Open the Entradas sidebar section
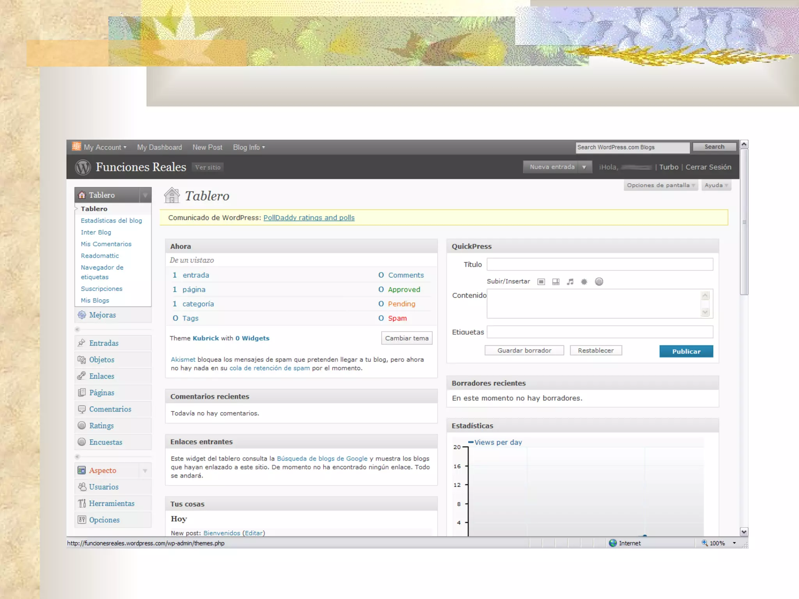 [103, 343]
